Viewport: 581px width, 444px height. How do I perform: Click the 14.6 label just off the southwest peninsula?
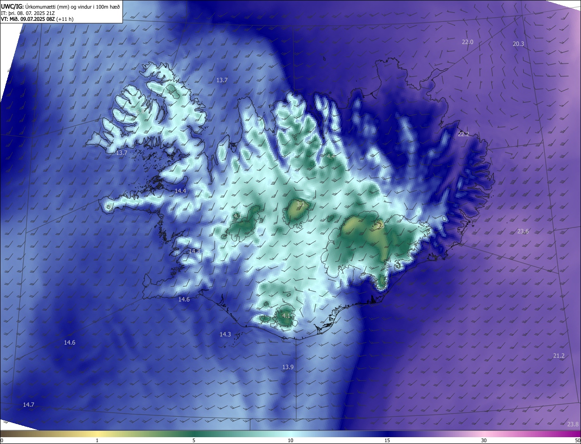(184, 299)
